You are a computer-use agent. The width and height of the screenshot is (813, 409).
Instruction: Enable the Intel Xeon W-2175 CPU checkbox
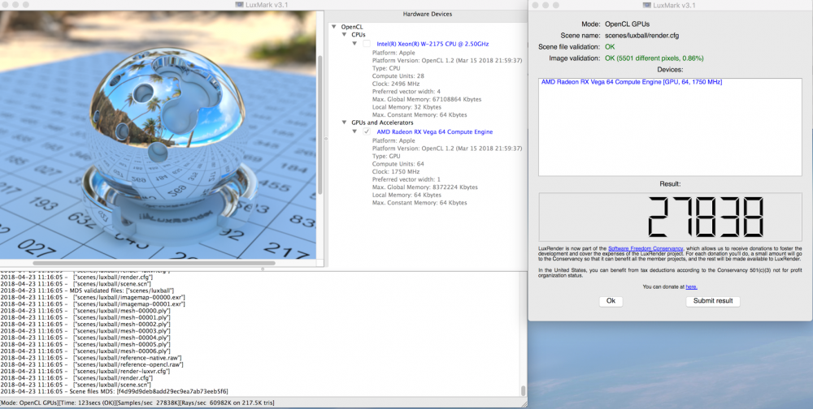click(x=367, y=44)
